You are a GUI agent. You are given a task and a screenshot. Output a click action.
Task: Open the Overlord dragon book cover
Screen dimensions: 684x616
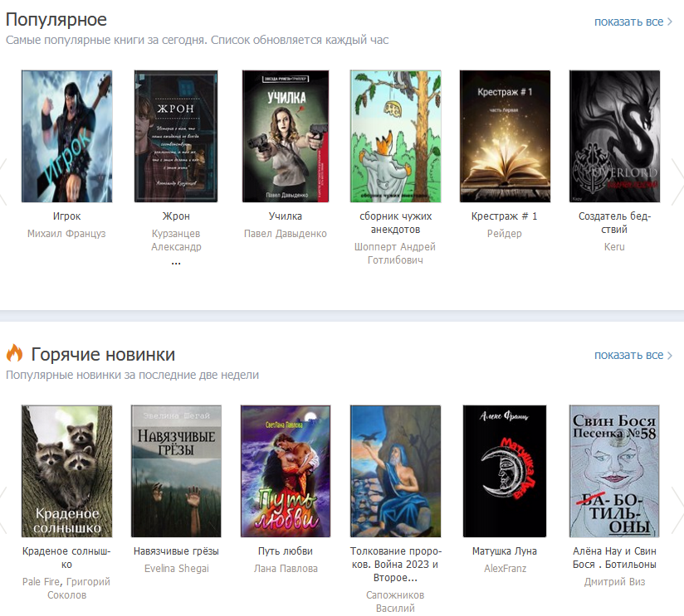pos(614,136)
